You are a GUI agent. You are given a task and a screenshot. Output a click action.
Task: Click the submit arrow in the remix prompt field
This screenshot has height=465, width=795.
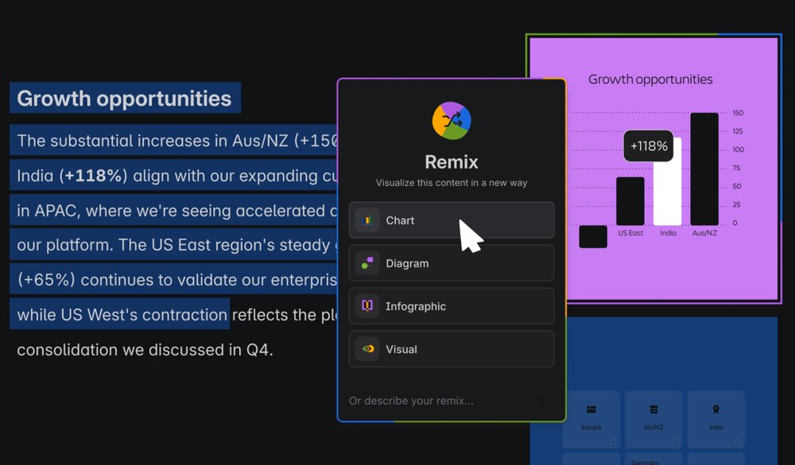click(x=542, y=401)
